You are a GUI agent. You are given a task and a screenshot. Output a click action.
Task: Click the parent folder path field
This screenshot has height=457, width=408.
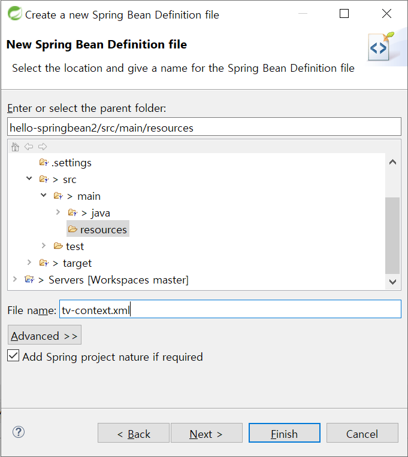(204, 127)
